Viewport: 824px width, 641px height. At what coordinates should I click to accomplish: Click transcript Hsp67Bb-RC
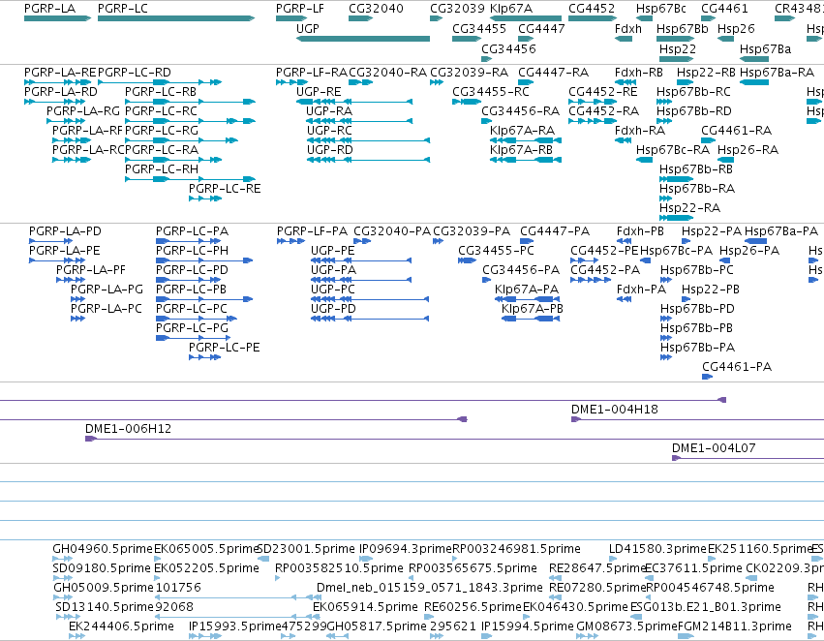pyautogui.click(x=664, y=102)
